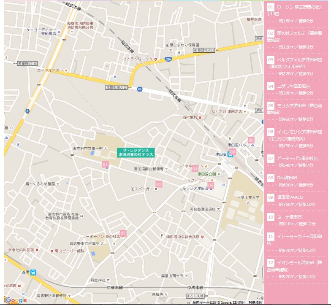Click map marker 06 by モリシア津田沼

coord(211,185)
